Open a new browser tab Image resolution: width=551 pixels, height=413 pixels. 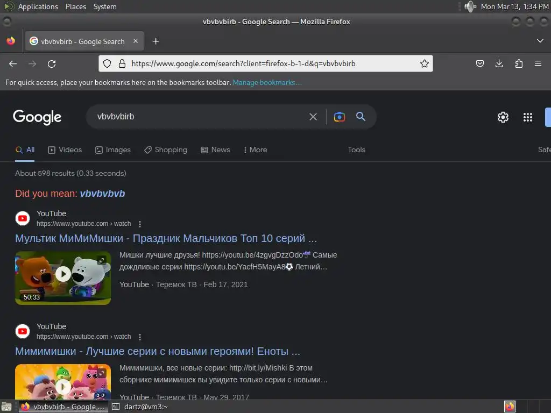click(x=156, y=41)
